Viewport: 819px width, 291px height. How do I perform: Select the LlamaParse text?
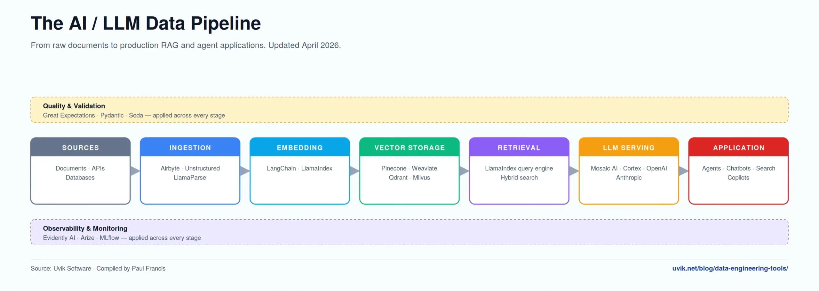pos(190,178)
